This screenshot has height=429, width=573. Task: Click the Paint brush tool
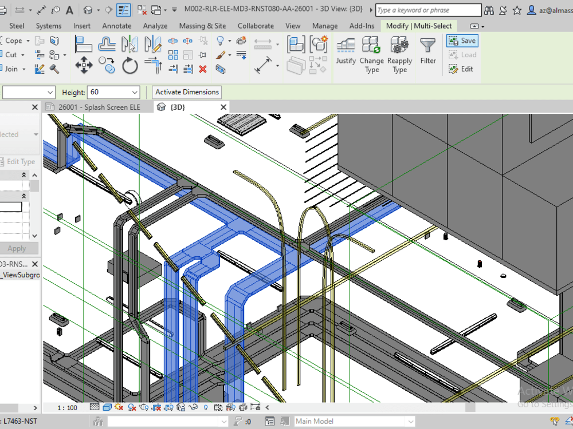(x=221, y=55)
